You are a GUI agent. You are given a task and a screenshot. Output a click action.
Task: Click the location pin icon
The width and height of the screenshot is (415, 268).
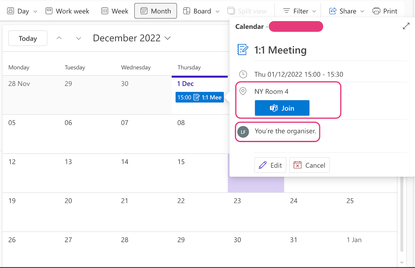243,91
